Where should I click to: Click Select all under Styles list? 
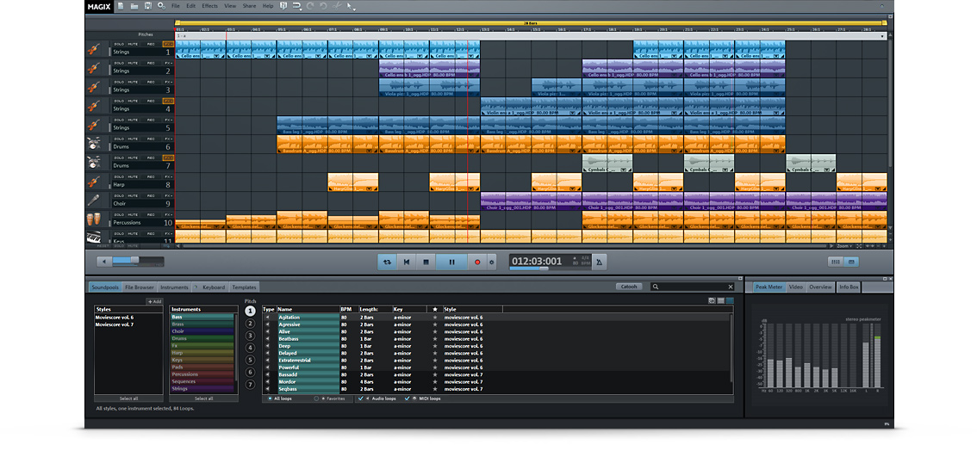(128, 398)
